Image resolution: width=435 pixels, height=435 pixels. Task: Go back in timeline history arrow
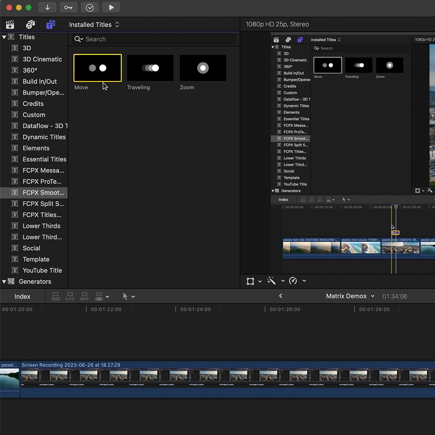(x=281, y=296)
